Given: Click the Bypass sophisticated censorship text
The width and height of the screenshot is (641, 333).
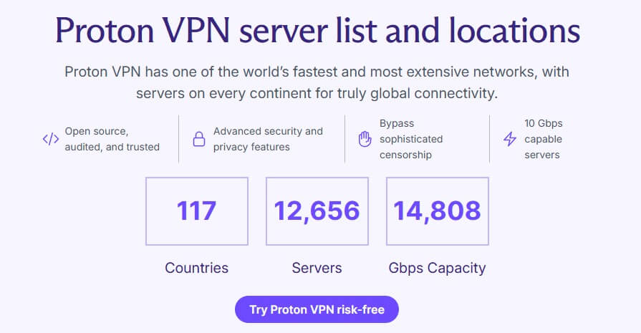Looking at the screenshot, I should pos(411,139).
